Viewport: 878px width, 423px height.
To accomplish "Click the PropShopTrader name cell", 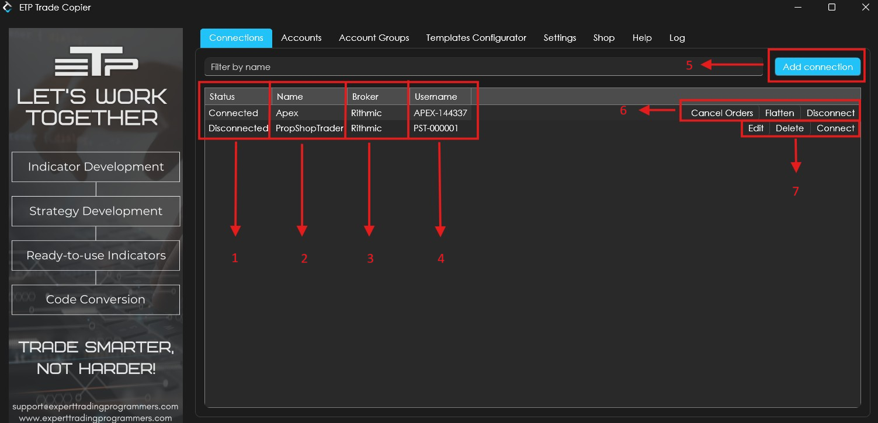I will coord(309,128).
